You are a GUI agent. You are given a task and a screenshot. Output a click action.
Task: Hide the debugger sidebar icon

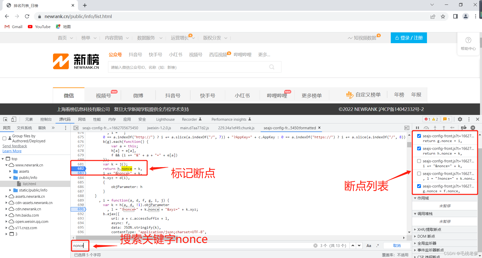click(x=407, y=128)
